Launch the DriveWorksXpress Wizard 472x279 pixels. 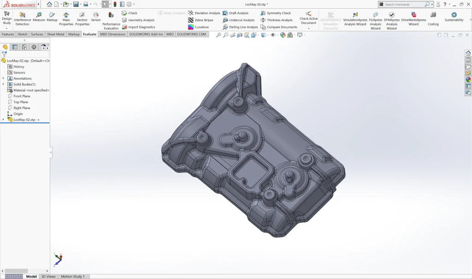(x=413, y=18)
